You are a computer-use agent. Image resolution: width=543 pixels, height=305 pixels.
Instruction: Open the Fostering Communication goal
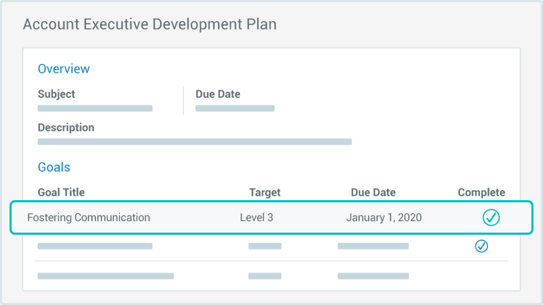point(88,217)
